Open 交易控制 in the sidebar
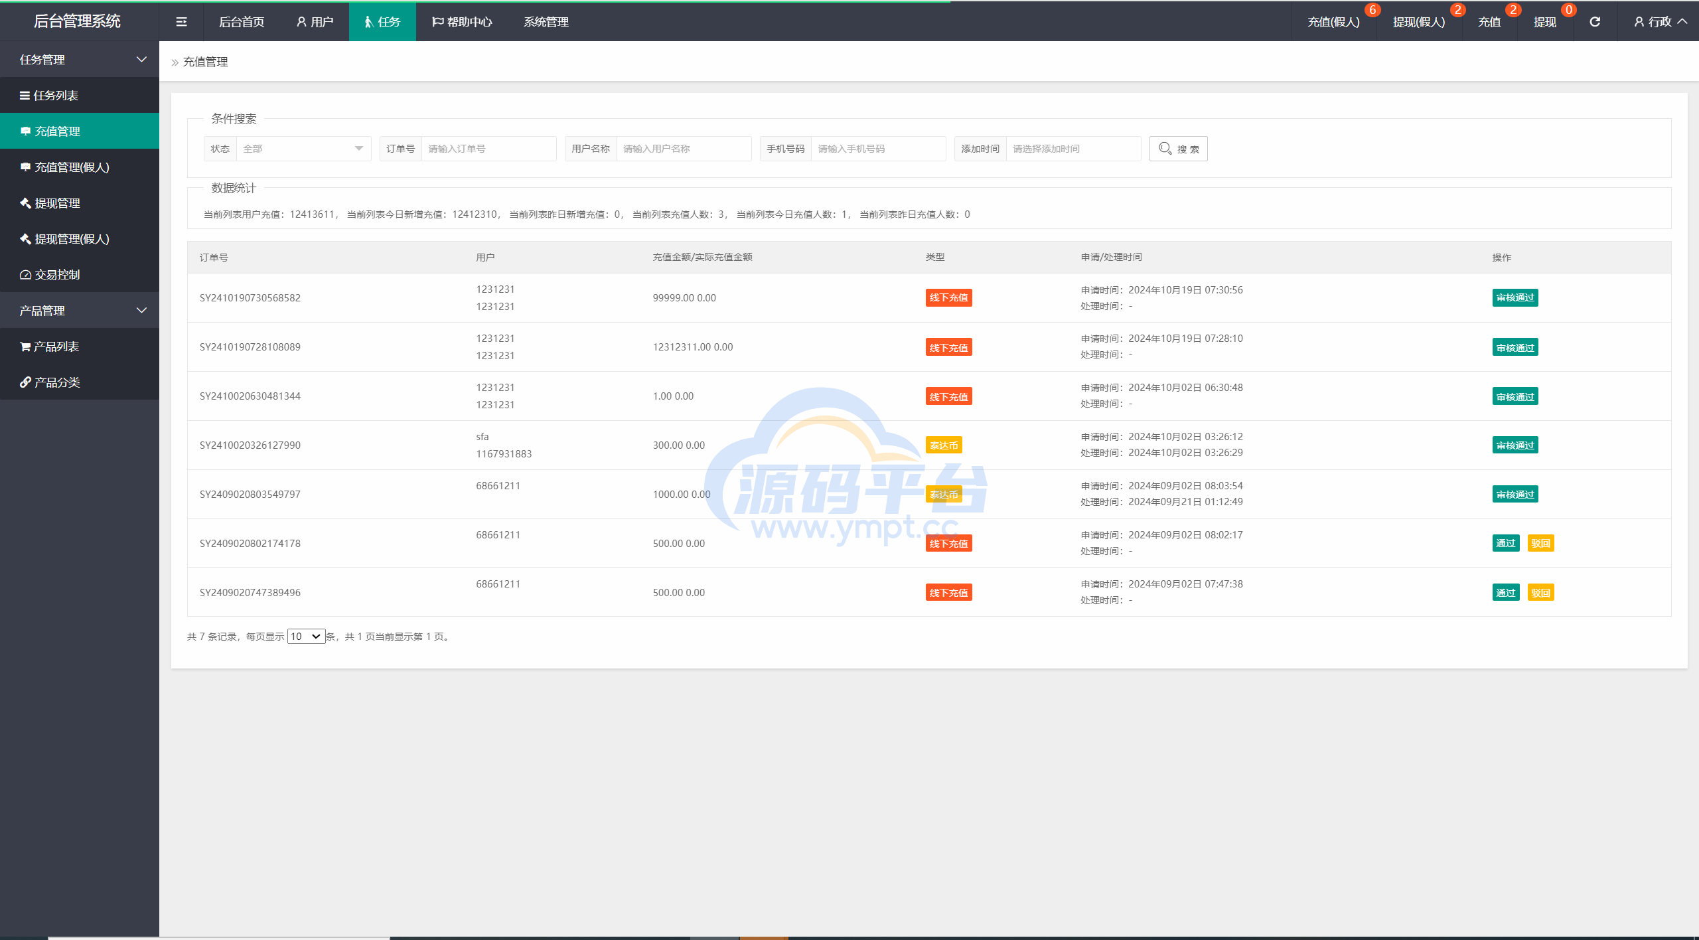1699x940 pixels. (80, 274)
